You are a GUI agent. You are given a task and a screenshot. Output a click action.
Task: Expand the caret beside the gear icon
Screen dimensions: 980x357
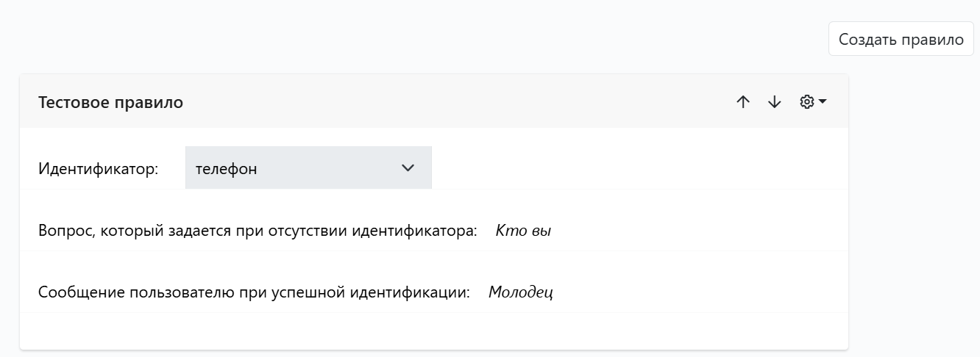point(823,101)
